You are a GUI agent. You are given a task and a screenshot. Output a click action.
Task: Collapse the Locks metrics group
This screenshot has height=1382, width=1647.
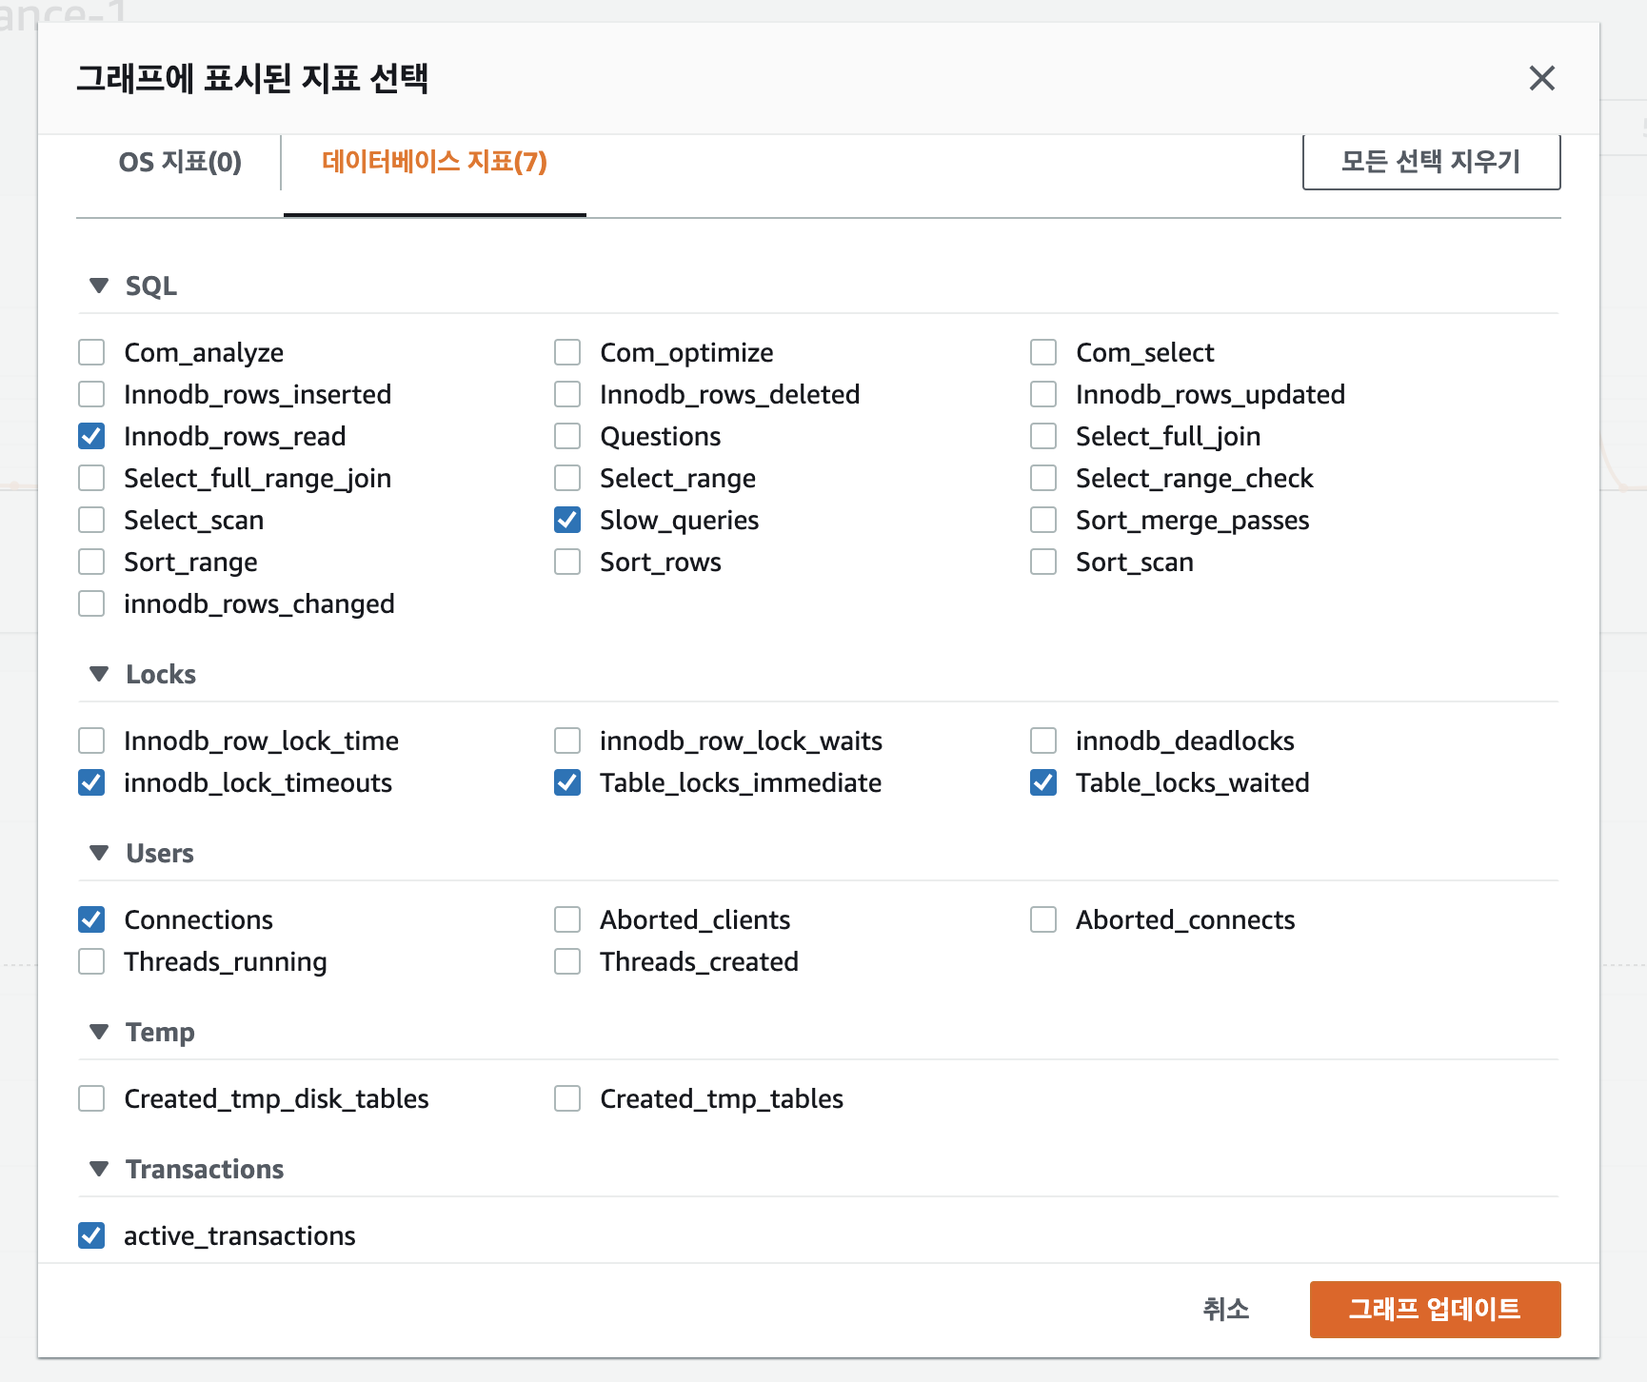pyautogui.click(x=99, y=674)
